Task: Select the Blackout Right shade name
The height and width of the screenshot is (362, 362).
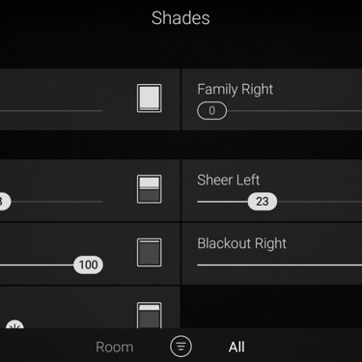Action: pyautogui.click(x=241, y=243)
